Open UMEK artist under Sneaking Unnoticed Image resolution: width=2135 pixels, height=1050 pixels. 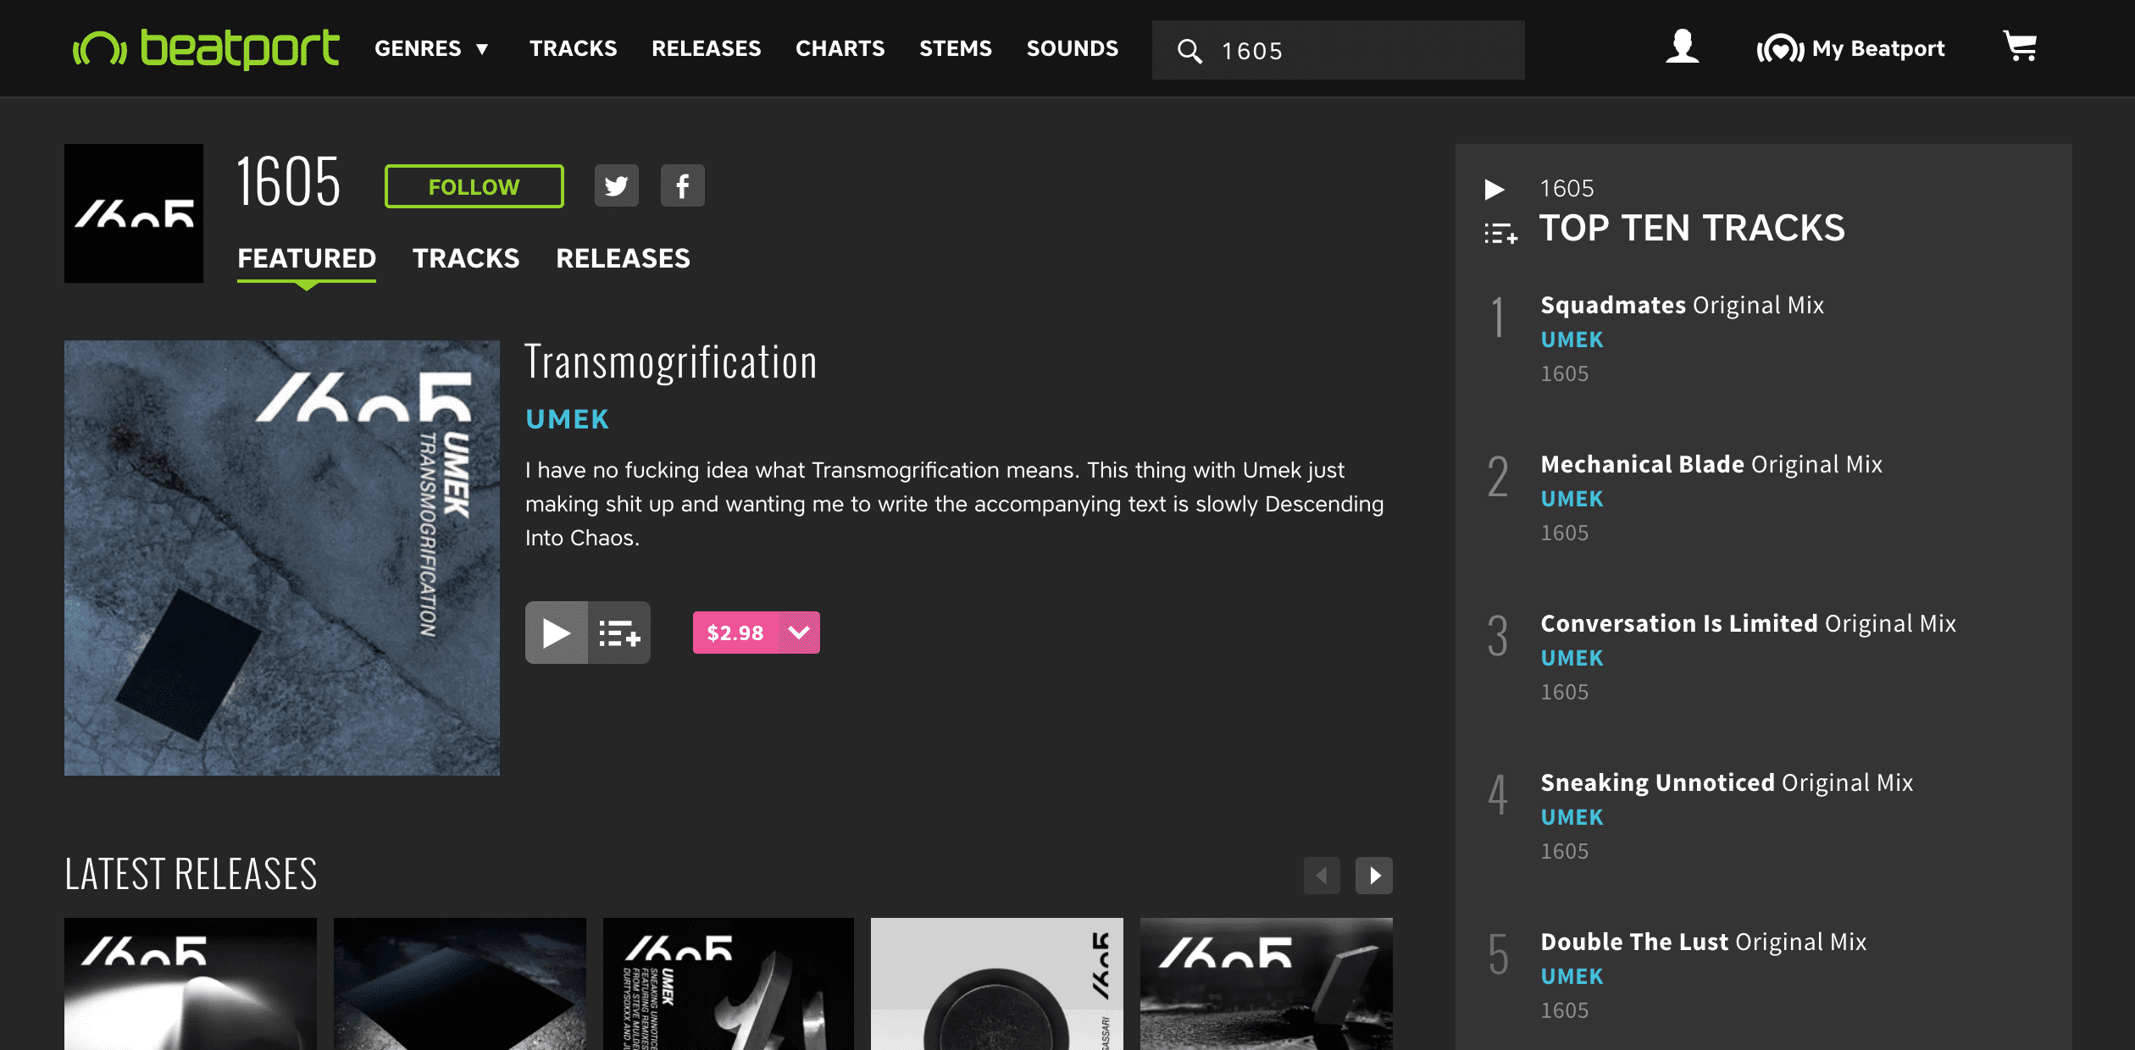pos(1572,817)
